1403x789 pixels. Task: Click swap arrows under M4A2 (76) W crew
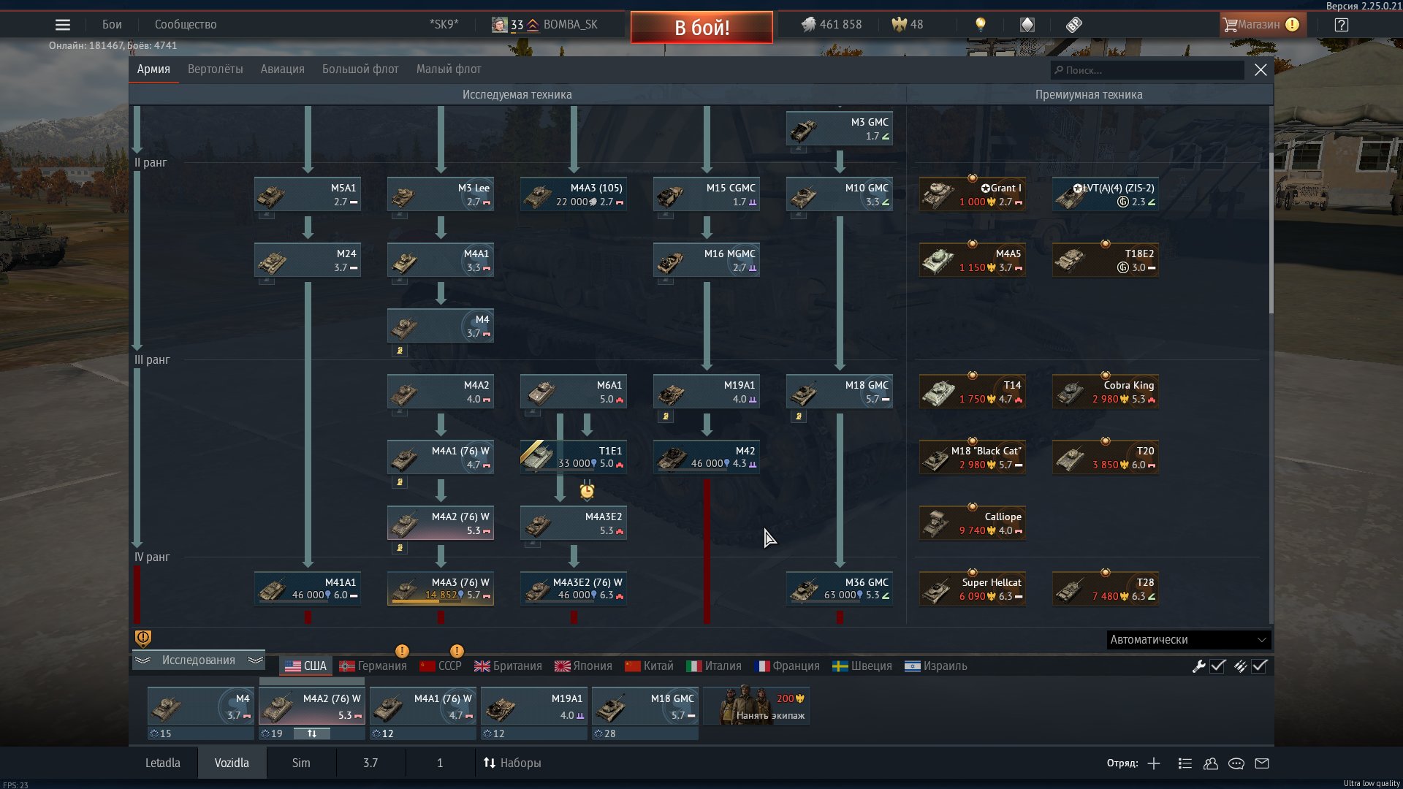(x=312, y=733)
